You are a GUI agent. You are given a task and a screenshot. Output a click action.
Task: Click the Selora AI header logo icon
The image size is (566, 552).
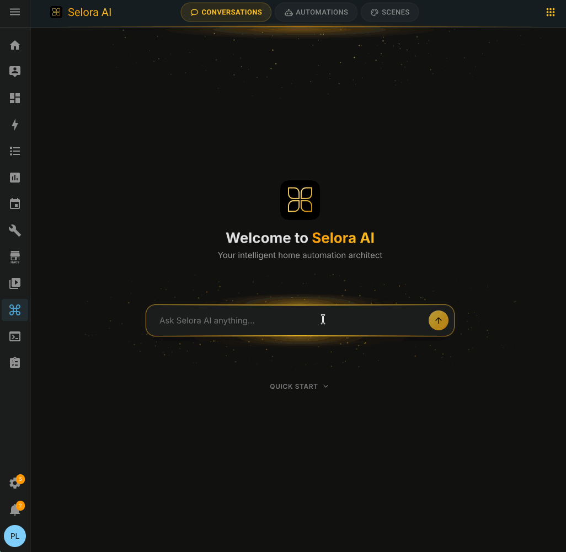point(56,12)
